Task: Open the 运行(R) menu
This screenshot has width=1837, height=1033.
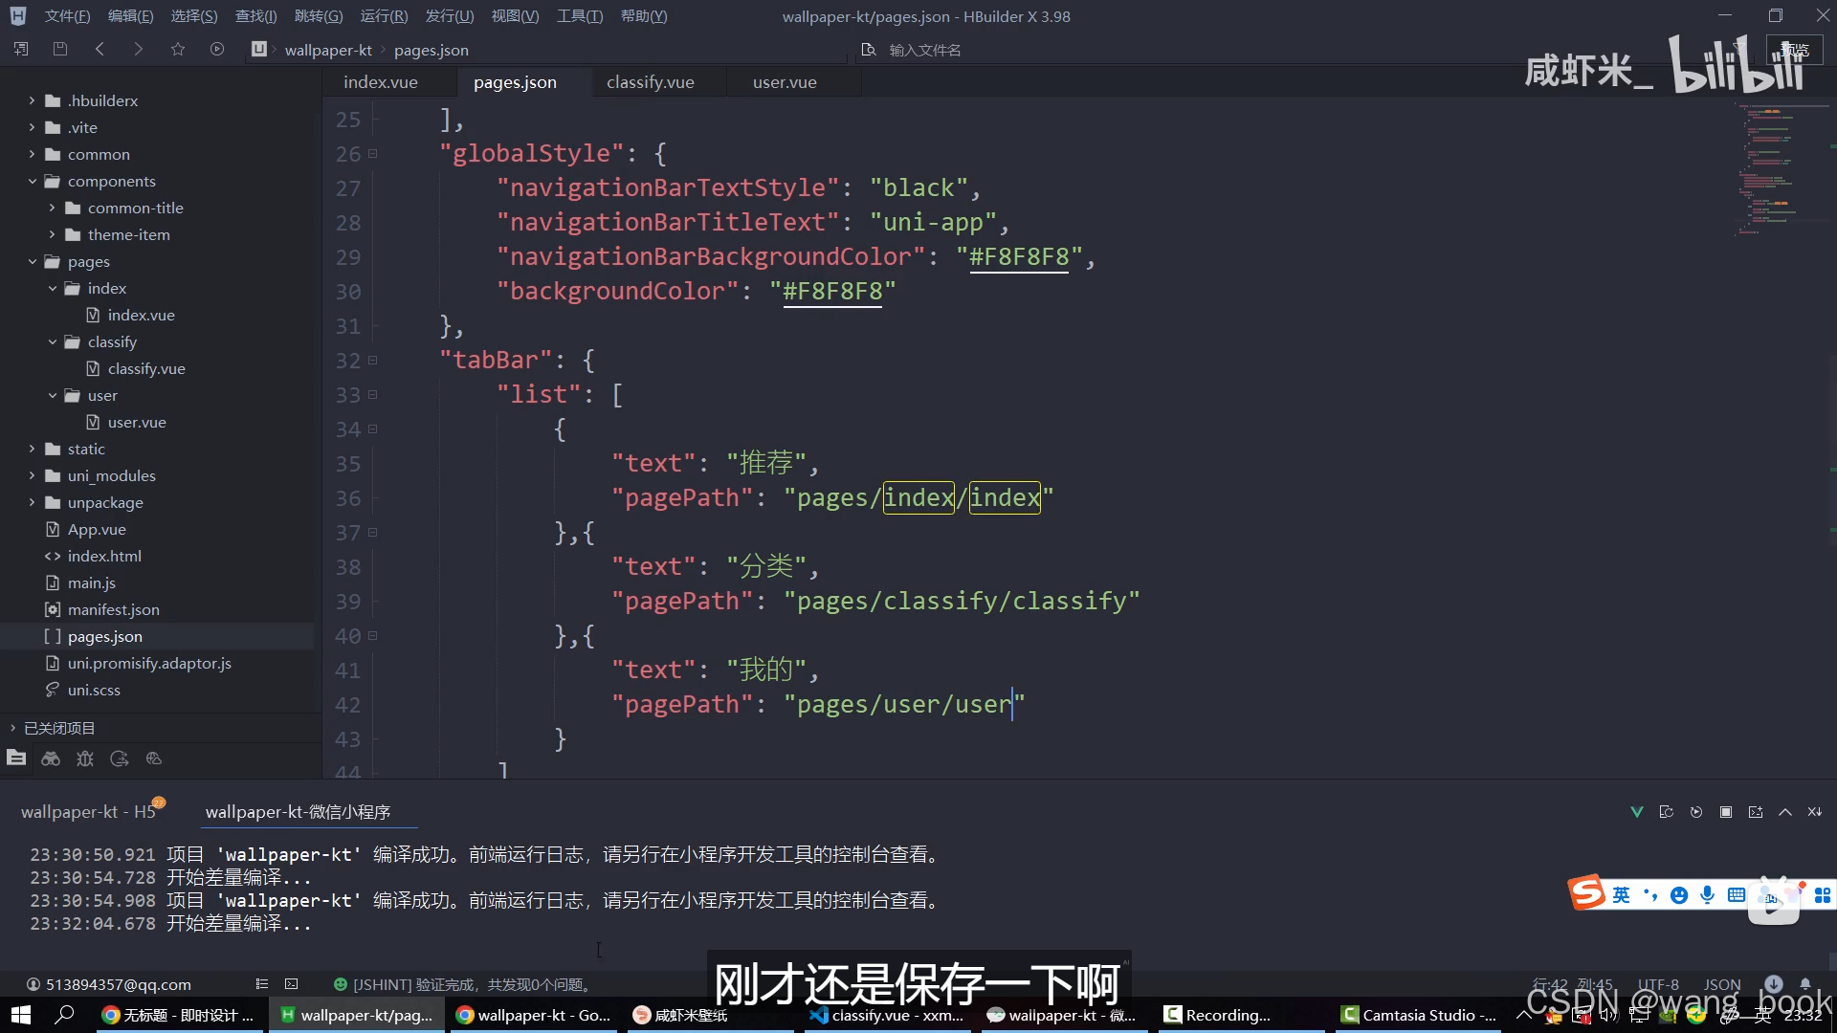Action: pos(384,16)
